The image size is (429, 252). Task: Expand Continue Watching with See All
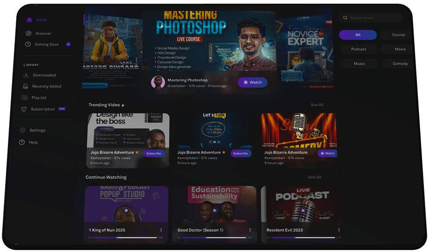tap(314, 177)
